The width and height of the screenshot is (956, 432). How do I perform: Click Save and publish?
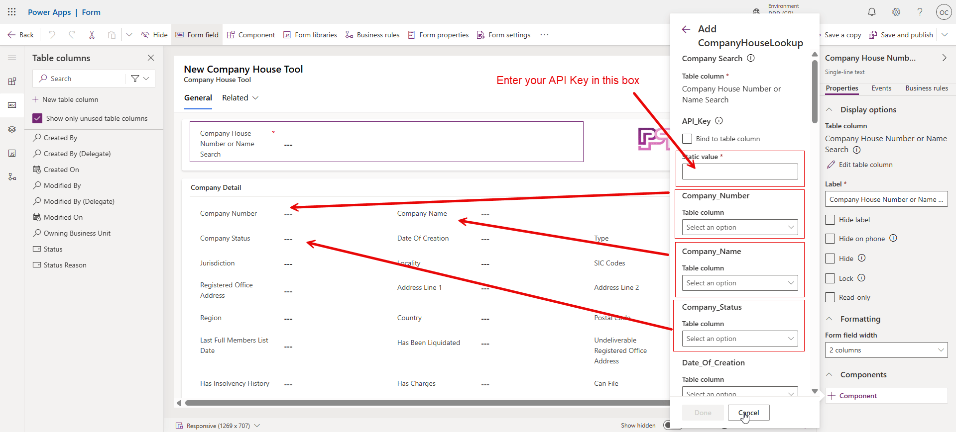tap(901, 35)
